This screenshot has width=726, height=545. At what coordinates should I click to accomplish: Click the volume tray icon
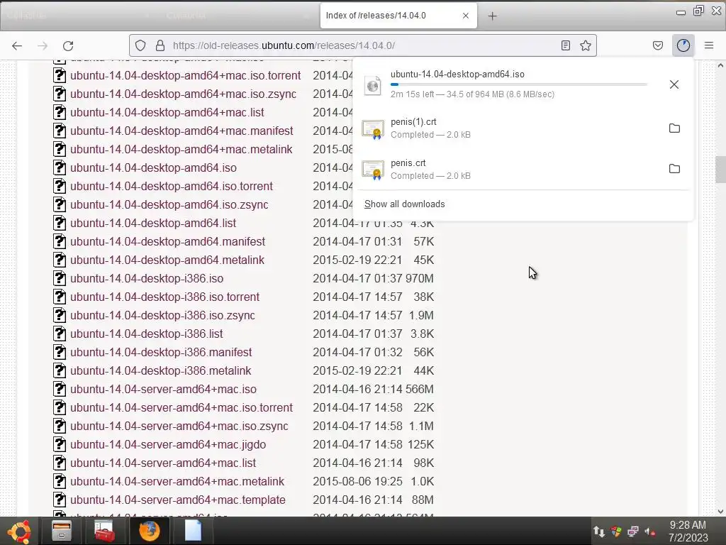click(650, 532)
